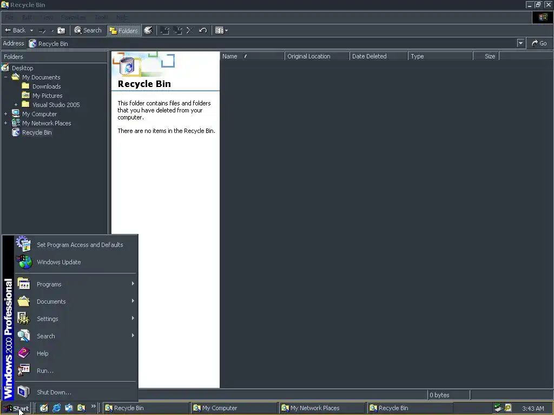Click the Delete X toolbar icon
The image size is (554, 415).
point(190,30)
